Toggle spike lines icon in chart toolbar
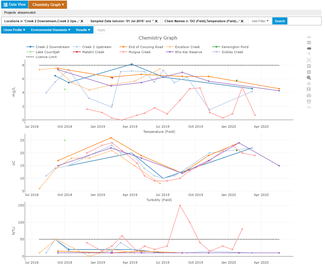This screenshot has height=273, width=325. click(x=309, y=54)
